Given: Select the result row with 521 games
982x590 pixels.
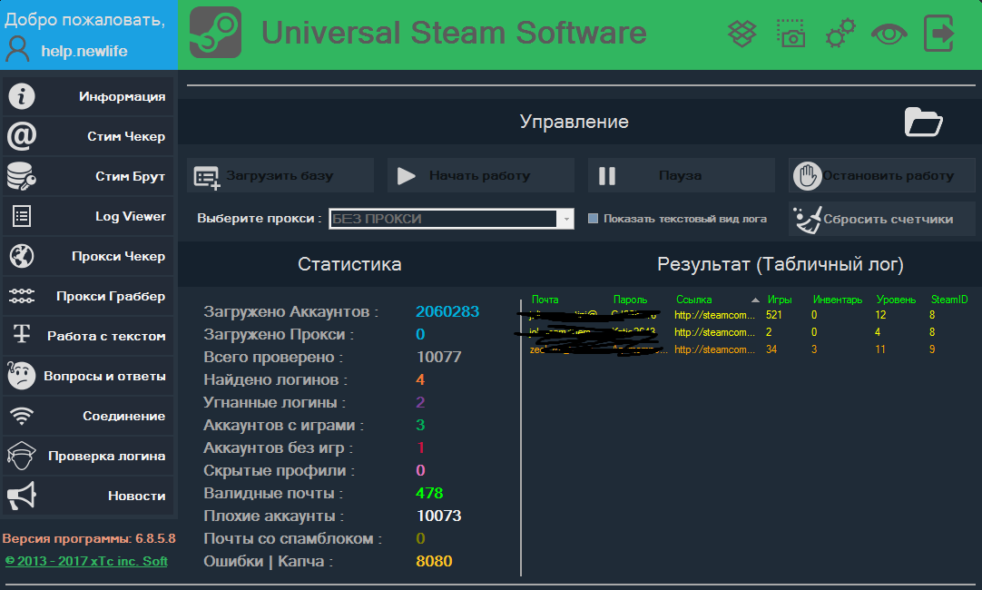Looking at the screenshot, I should [749, 315].
